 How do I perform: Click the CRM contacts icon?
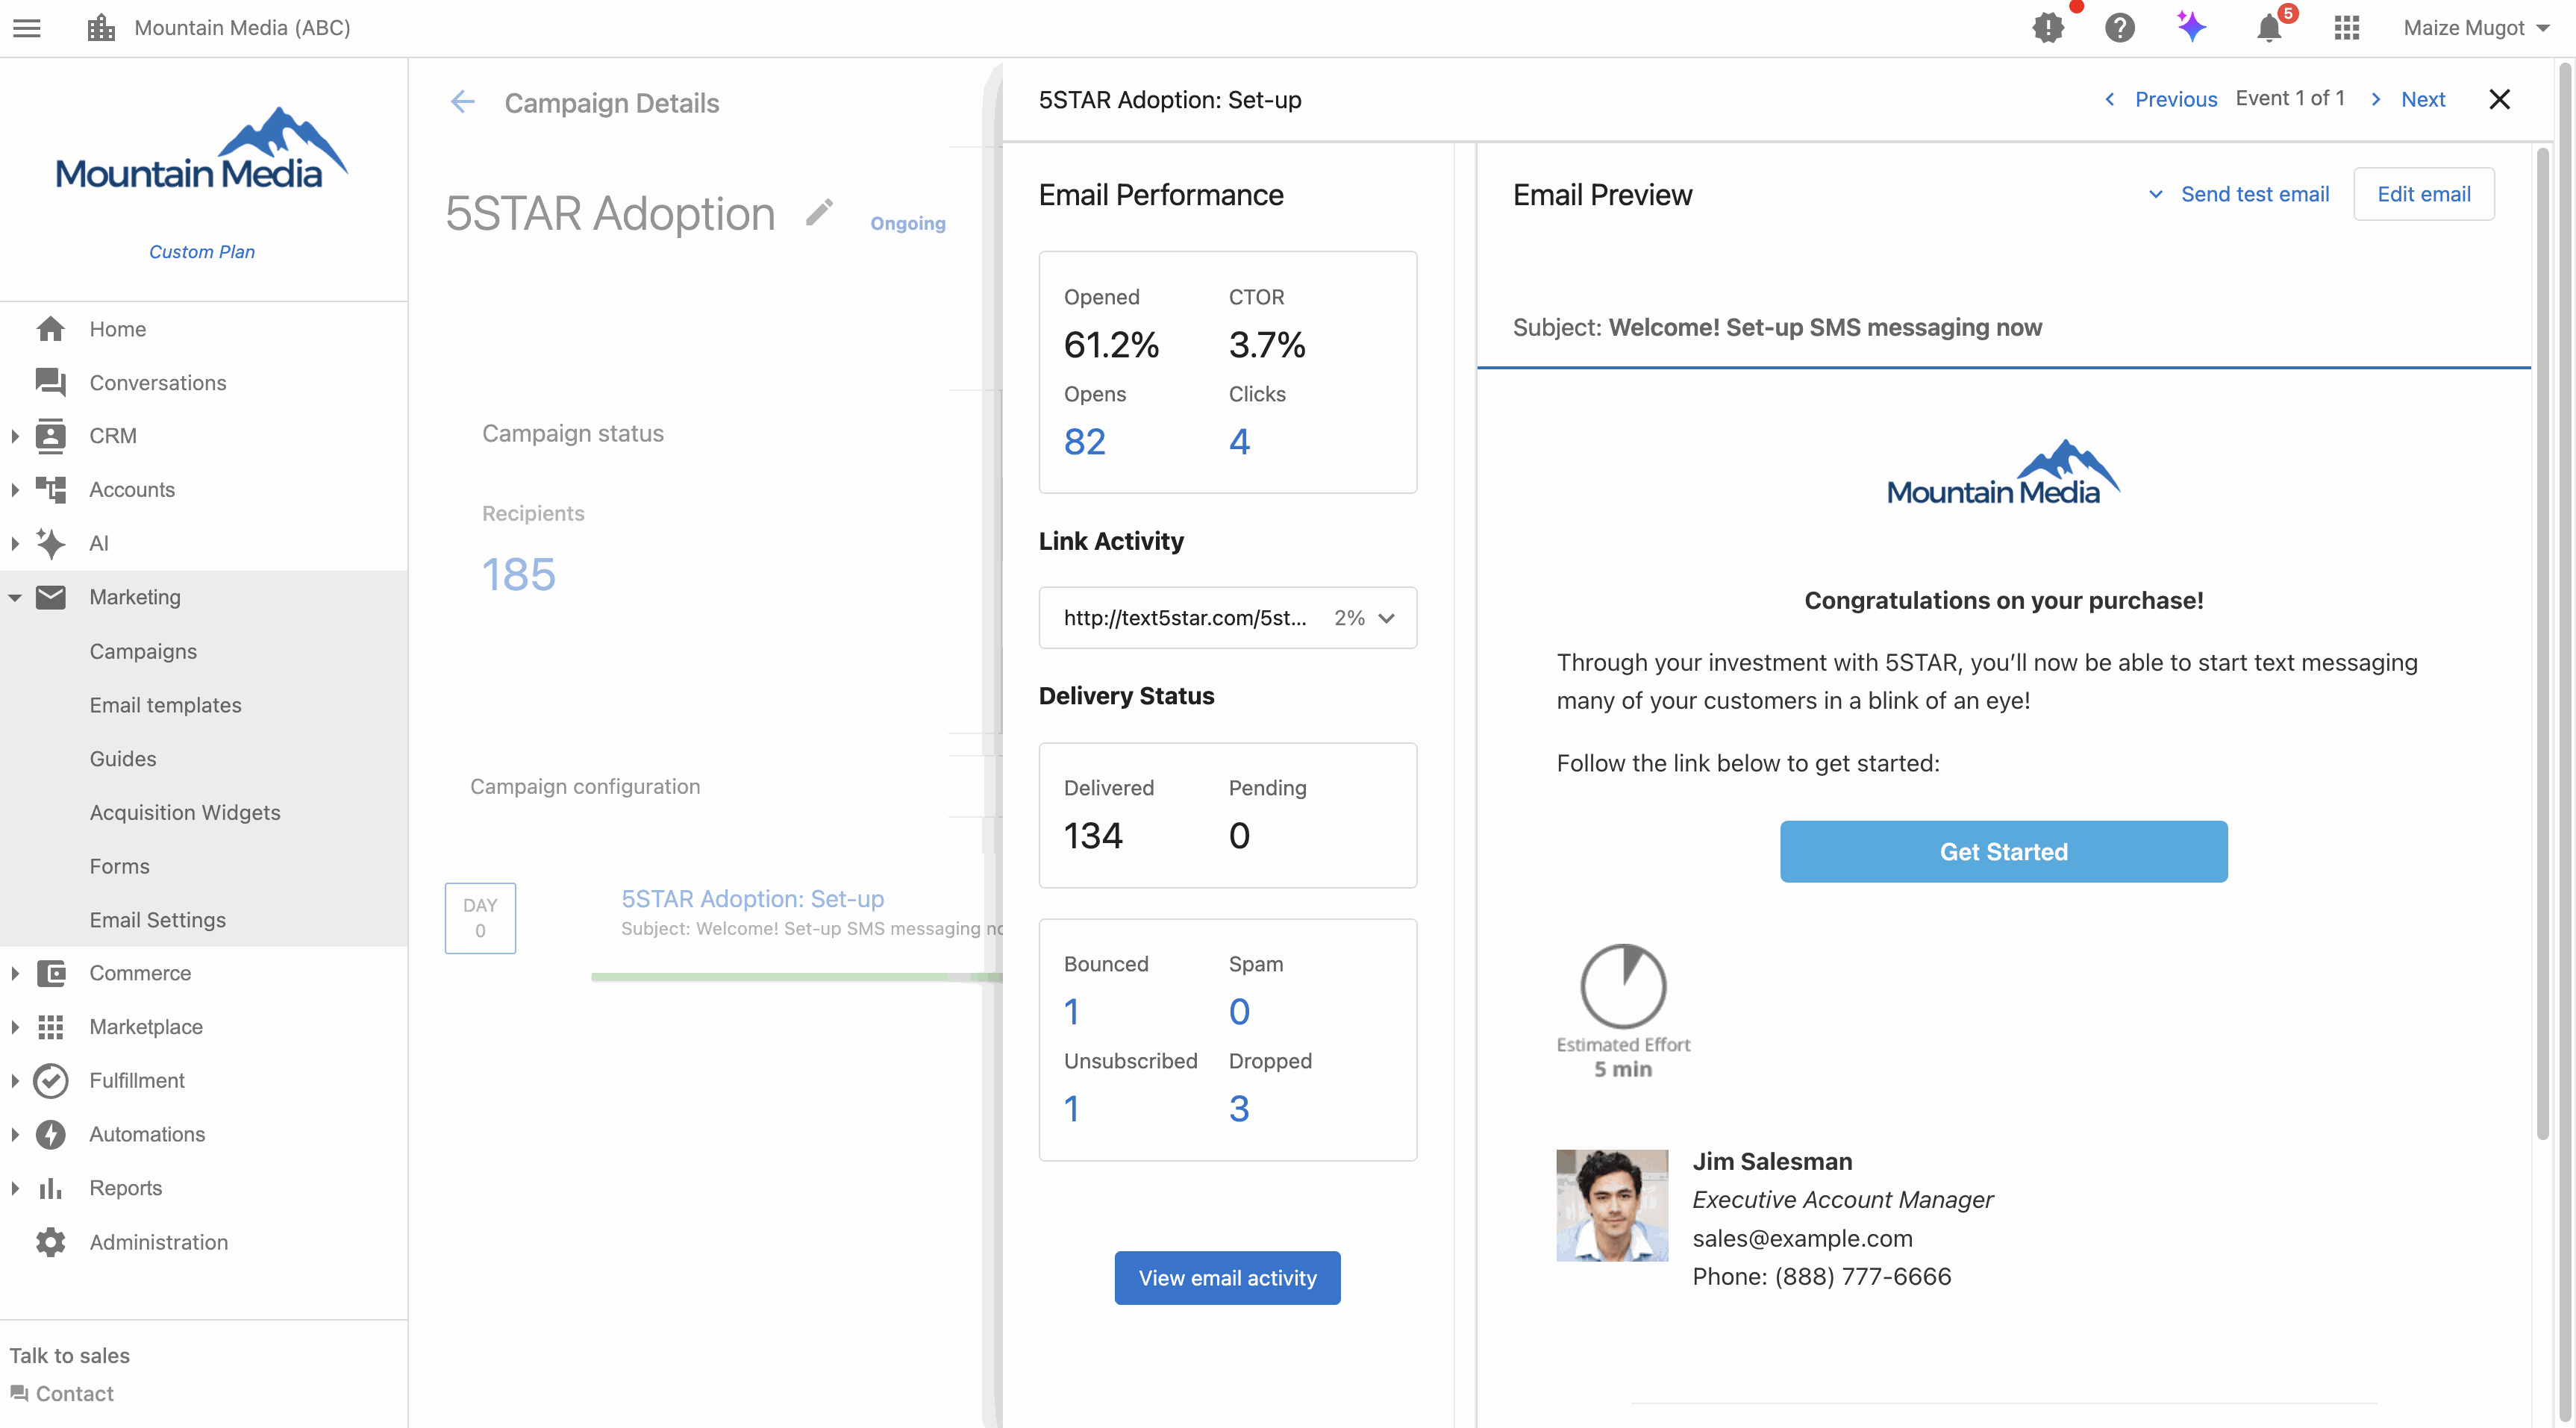pyautogui.click(x=50, y=436)
